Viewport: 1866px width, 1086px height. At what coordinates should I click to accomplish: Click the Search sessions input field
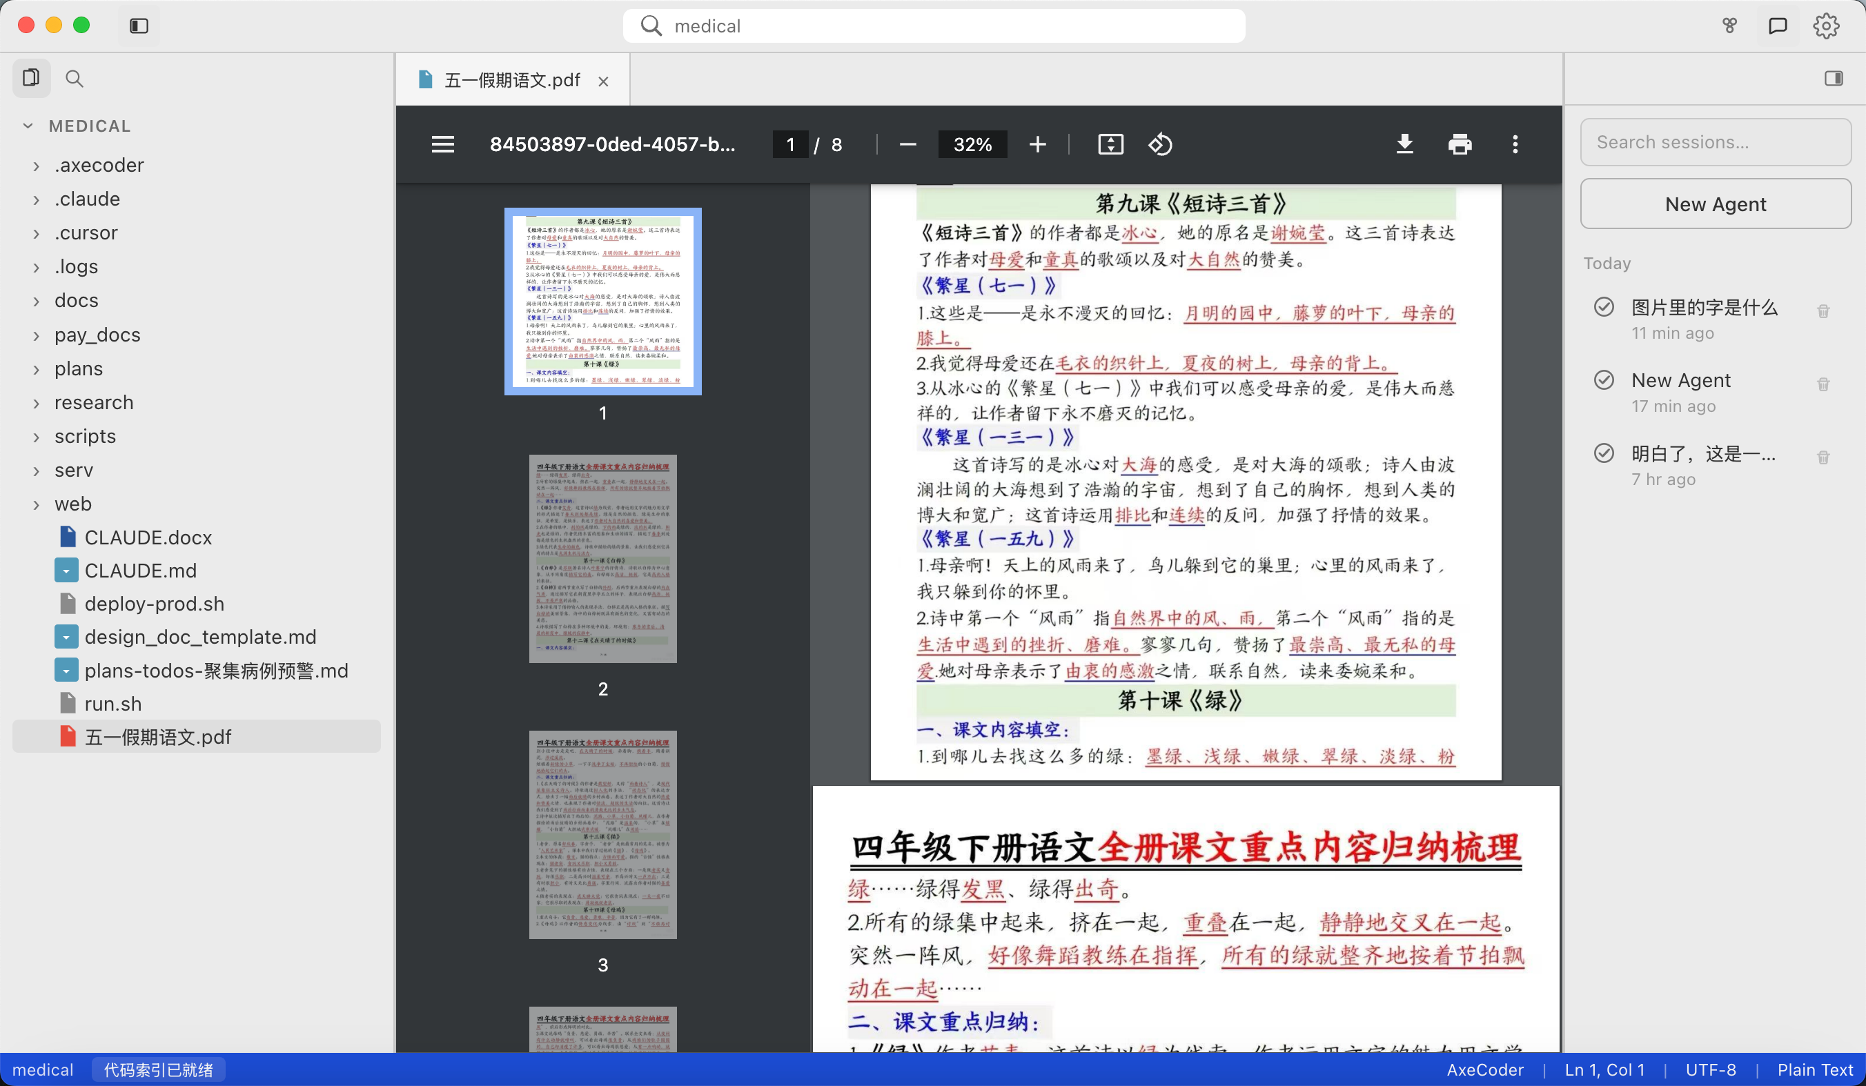1716,142
